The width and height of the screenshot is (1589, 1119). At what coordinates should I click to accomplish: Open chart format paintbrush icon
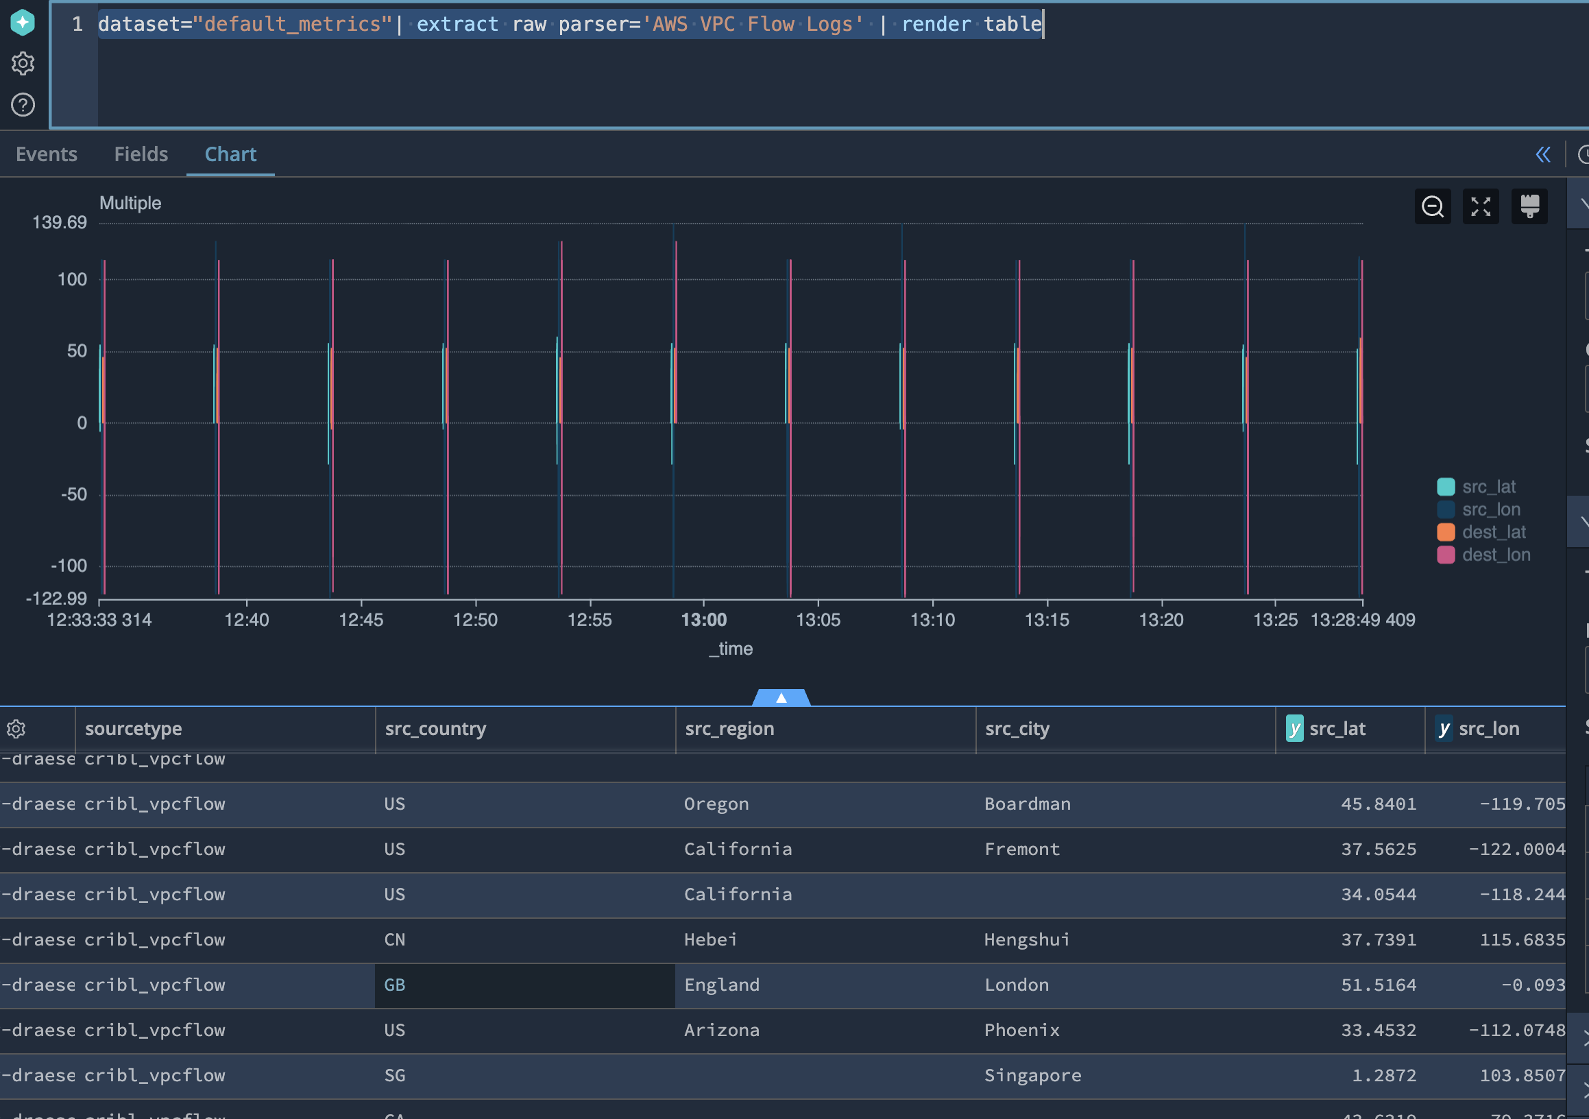coord(1529,206)
